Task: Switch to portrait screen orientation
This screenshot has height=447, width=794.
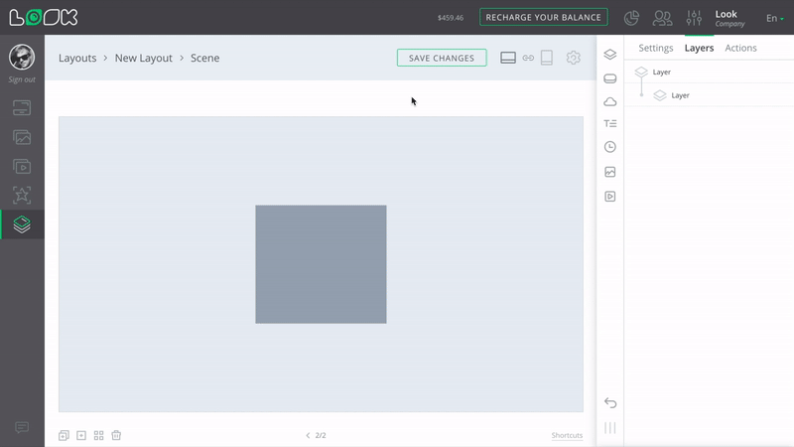Action: click(546, 58)
